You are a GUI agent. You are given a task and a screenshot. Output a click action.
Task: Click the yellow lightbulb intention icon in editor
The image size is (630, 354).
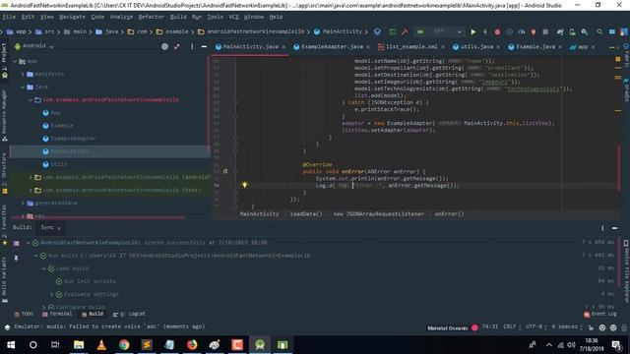tap(244, 185)
